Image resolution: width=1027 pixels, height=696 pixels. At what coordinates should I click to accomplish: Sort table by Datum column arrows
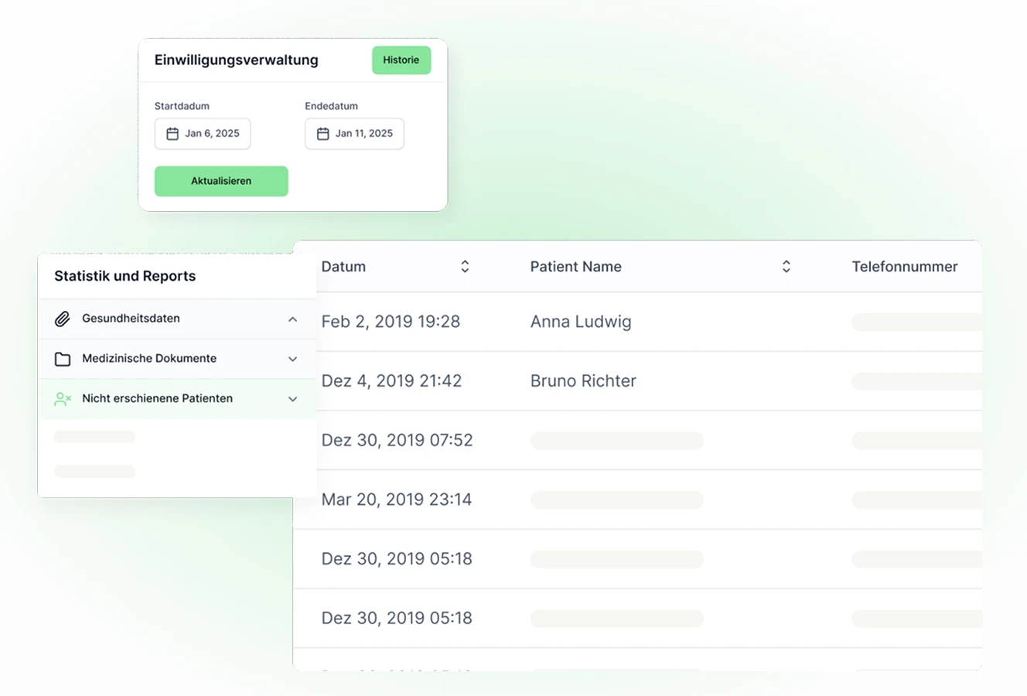coord(465,267)
